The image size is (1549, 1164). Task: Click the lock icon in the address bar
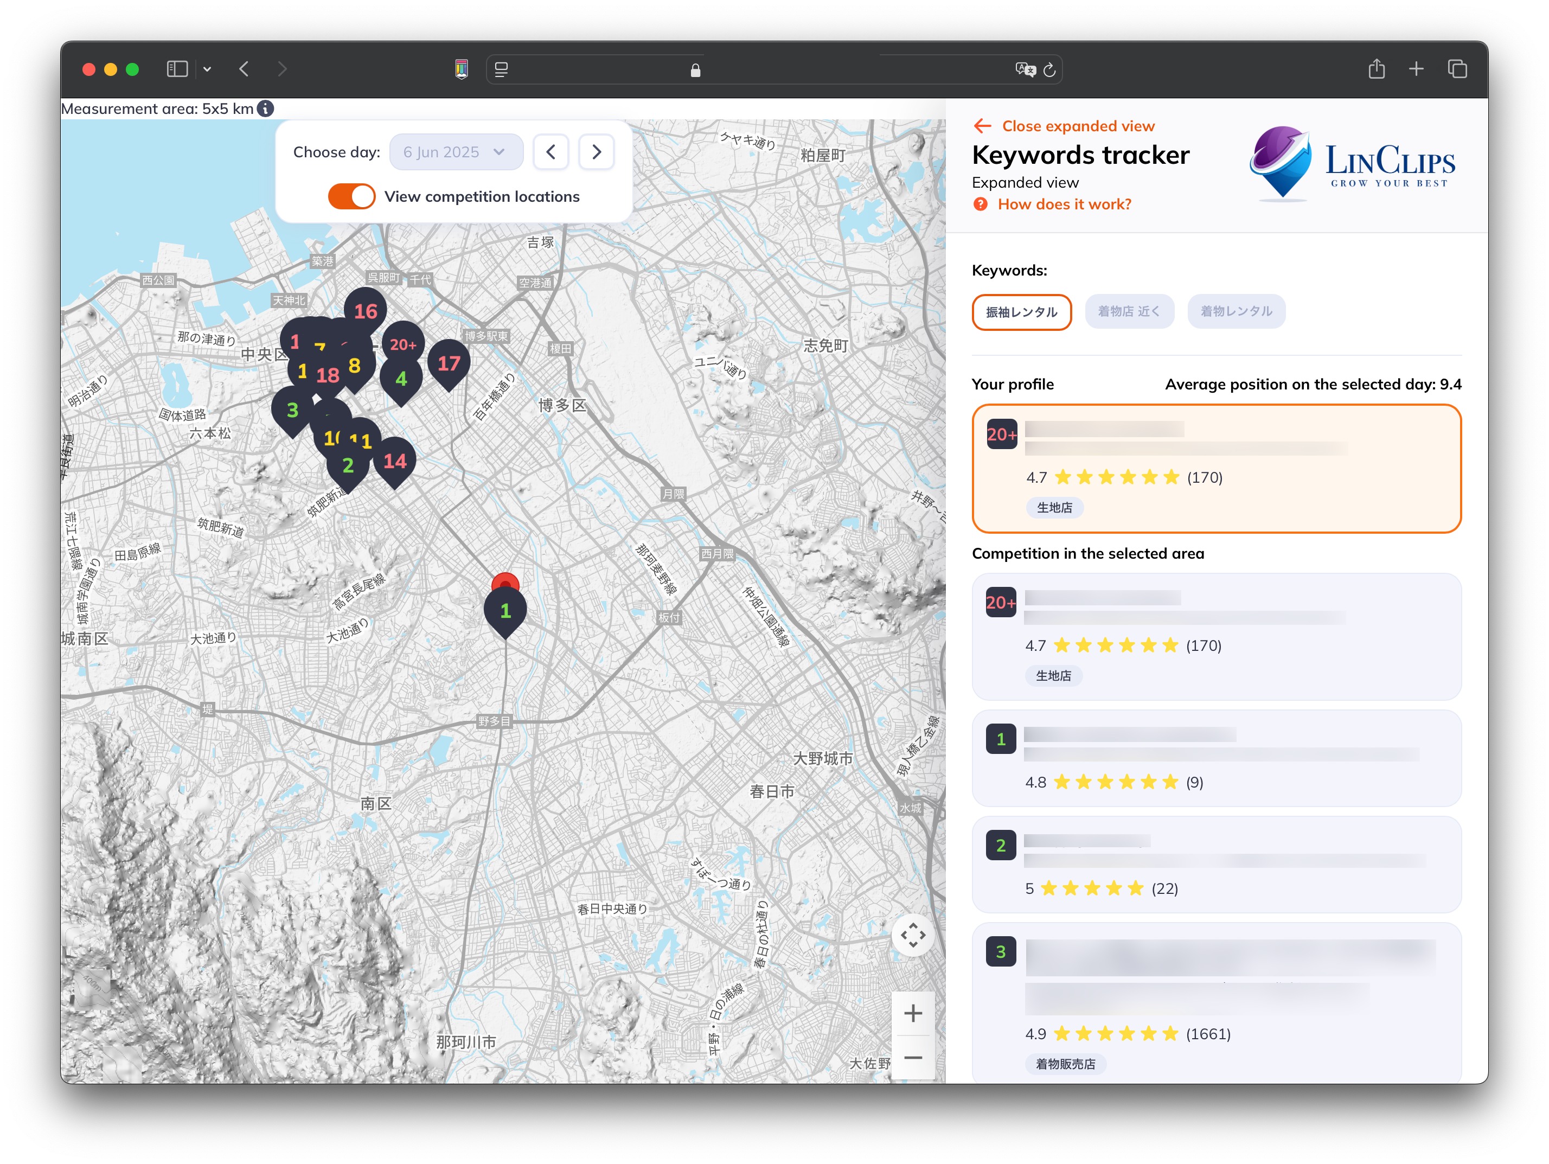[695, 70]
